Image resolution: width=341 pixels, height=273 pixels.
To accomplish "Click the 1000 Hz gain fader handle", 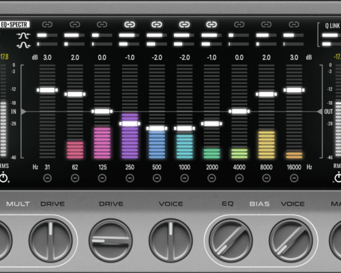I will pyautogui.click(x=184, y=128).
